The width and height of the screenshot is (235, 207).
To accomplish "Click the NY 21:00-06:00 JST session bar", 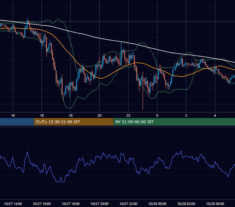I will (174, 122).
